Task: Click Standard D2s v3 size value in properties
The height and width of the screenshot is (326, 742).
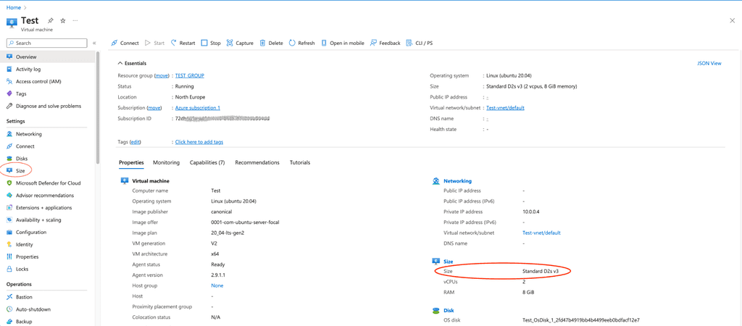Action: click(541, 271)
